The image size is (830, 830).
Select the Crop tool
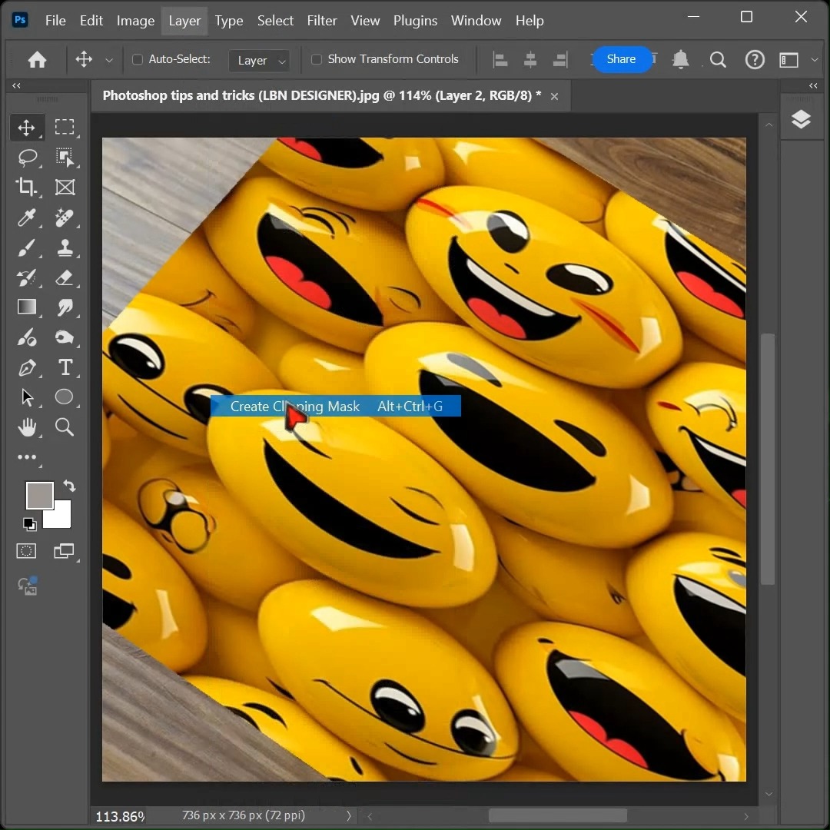(26, 187)
